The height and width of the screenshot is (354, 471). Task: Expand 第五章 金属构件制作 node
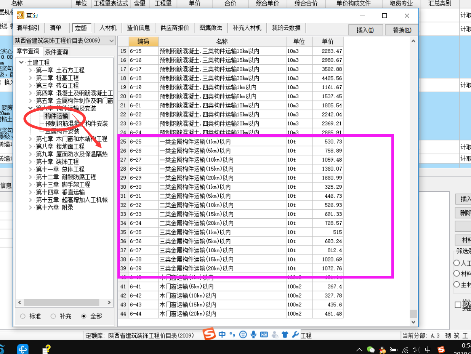click(30, 101)
